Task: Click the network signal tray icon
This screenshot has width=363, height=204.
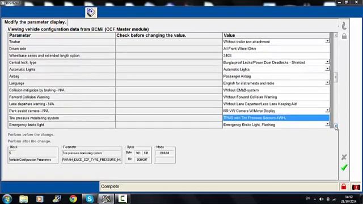Action: click(x=334, y=199)
